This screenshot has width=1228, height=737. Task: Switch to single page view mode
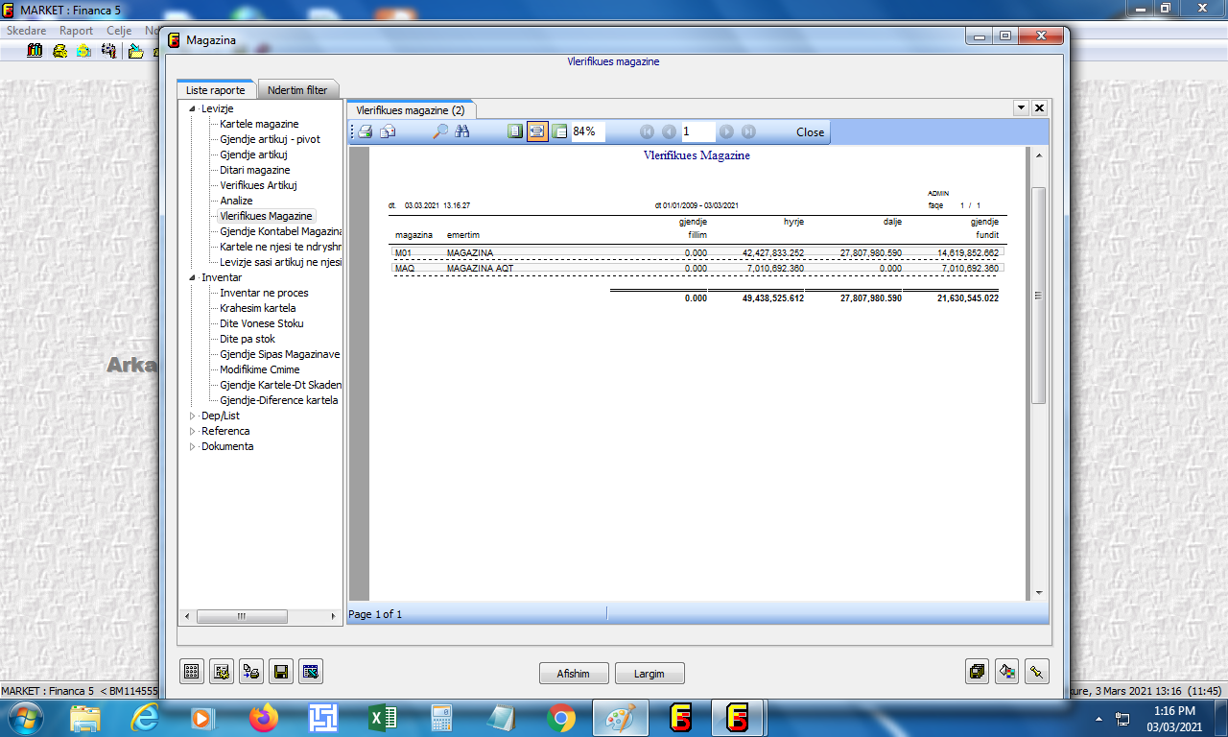tap(515, 131)
